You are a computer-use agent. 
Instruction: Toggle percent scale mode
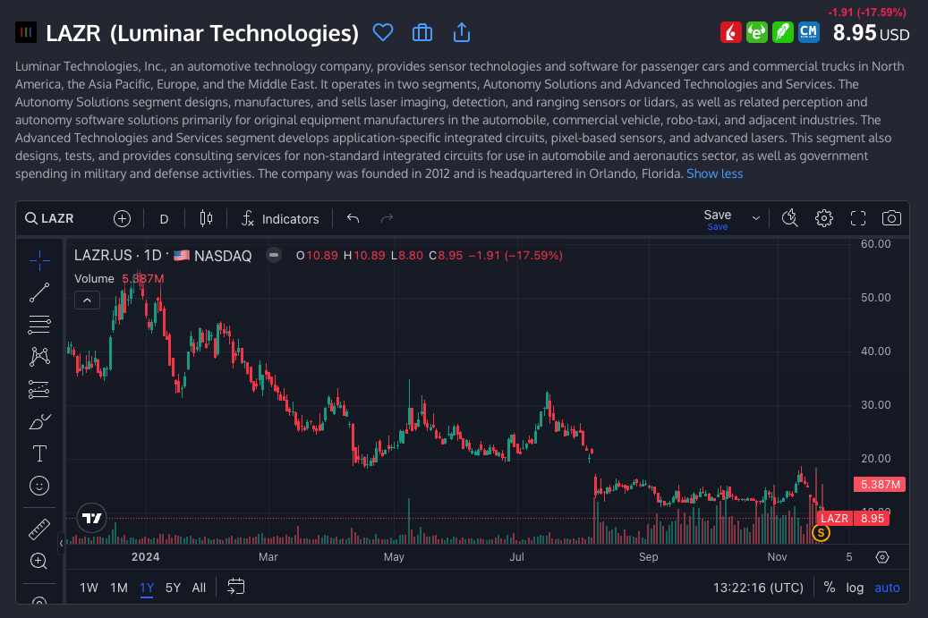tap(830, 588)
